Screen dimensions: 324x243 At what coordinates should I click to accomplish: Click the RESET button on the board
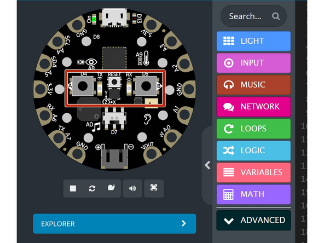pyautogui.click(x=114, y=82)
